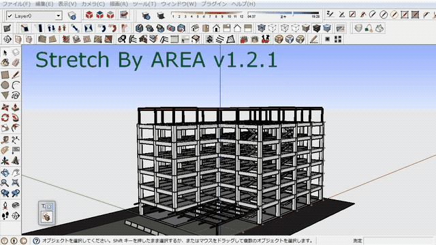The height and width of the screenshot is (245, 436).
Task: Open the プラグイン menu
Action: tap(213, 4)
